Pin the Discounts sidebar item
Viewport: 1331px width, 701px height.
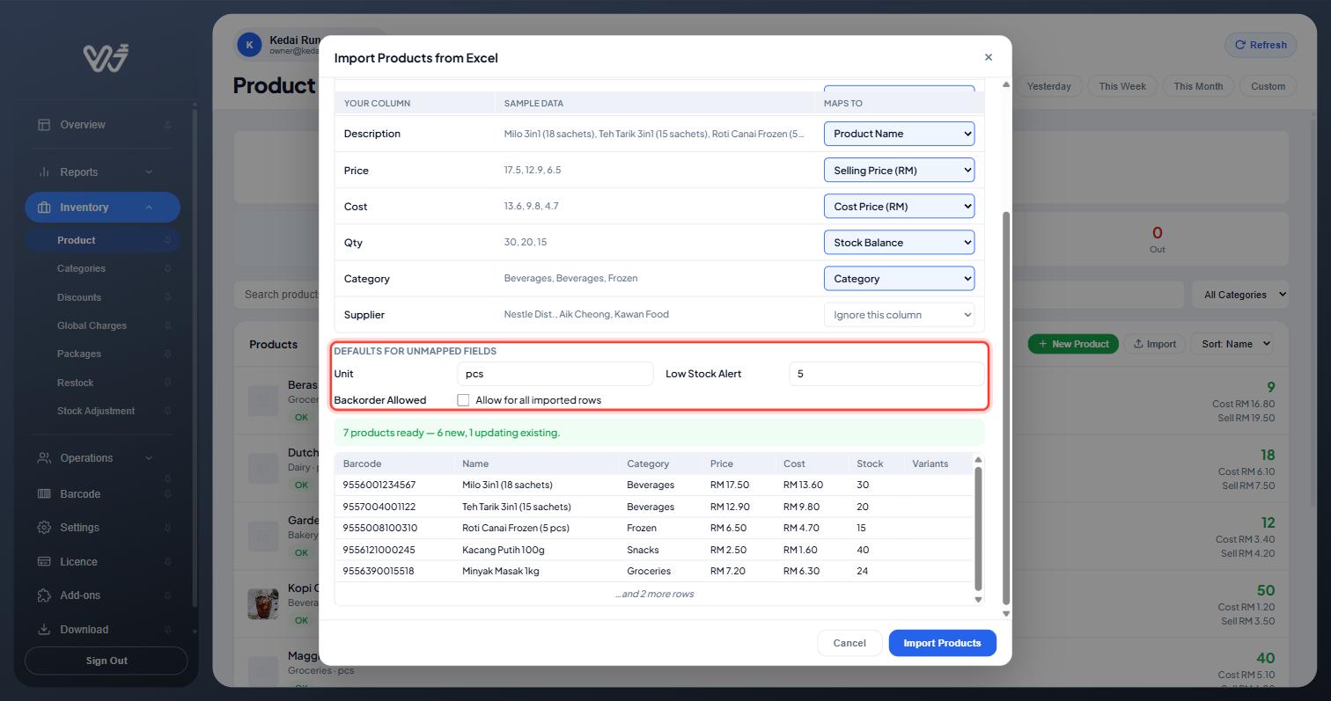167,297
